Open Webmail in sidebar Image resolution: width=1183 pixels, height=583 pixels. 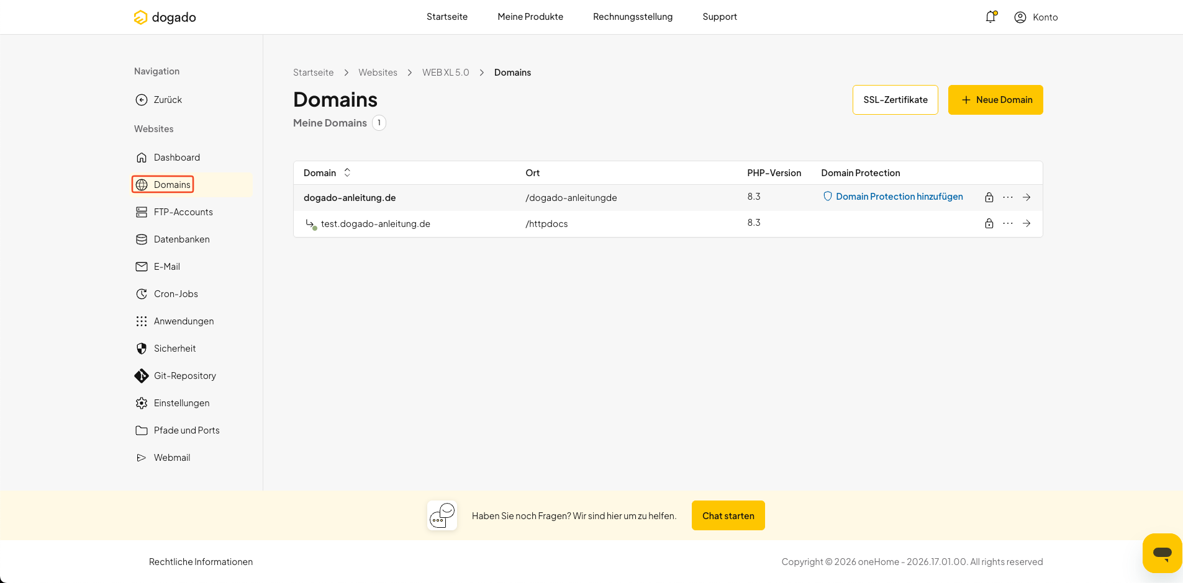tap(163, 458)
